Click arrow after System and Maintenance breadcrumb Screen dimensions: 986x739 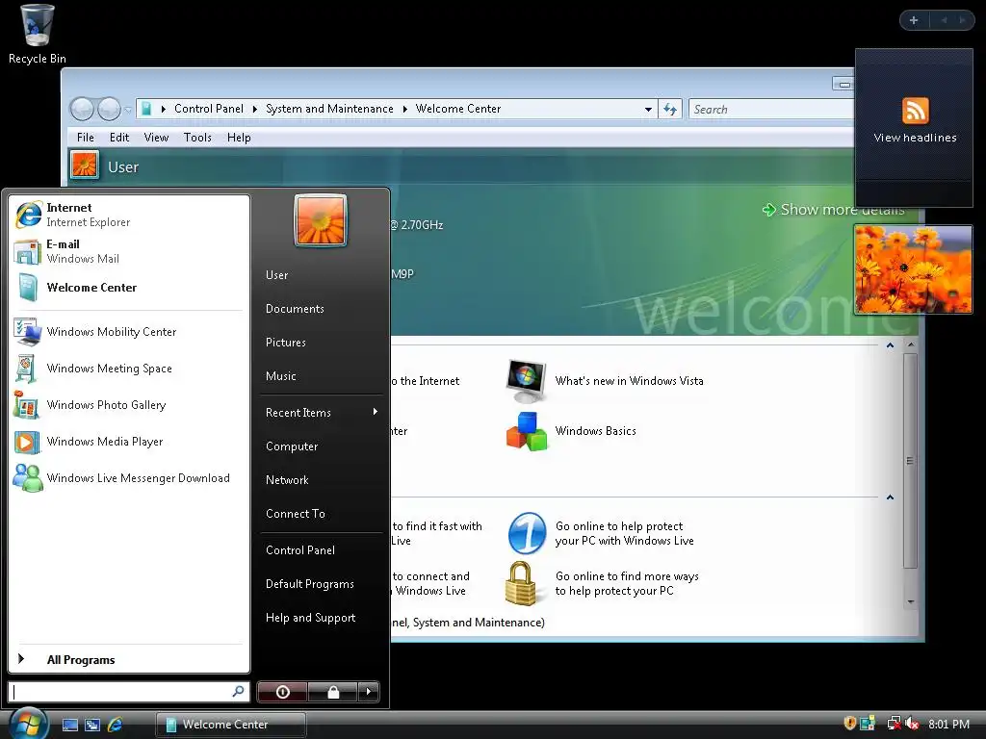[x=405, y=110]
